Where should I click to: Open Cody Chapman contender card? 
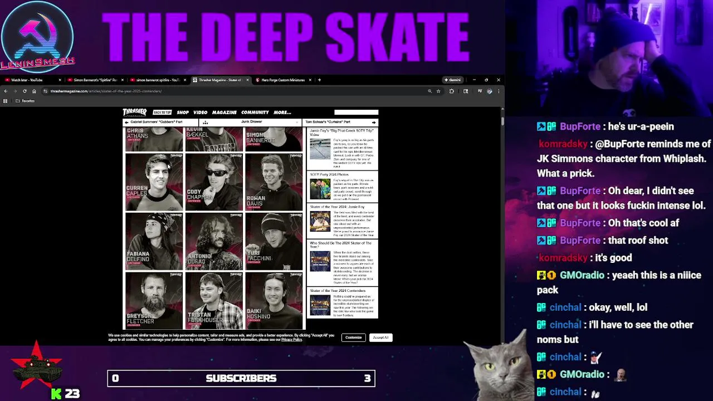point(214,182)
